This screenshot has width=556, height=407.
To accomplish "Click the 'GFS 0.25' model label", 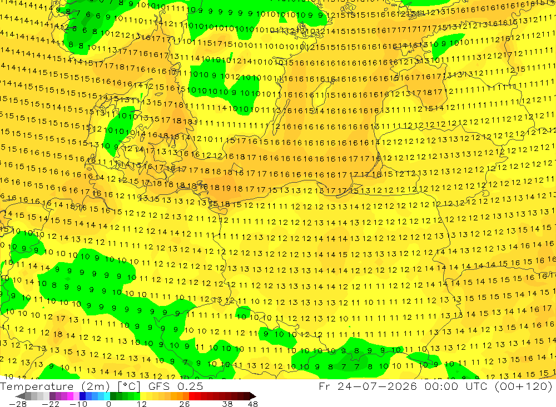I will click(176, 386).
